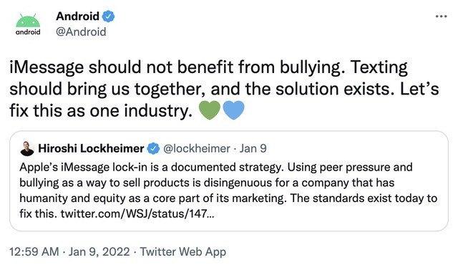Open the quoted tweet body text
458x265 pixels.
click(x=228, y=191)
